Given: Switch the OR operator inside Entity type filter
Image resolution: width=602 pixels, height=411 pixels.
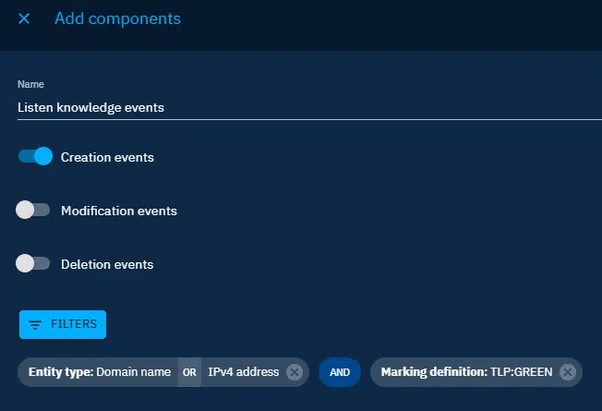Looking at the screenshot, I should (189, 372).
